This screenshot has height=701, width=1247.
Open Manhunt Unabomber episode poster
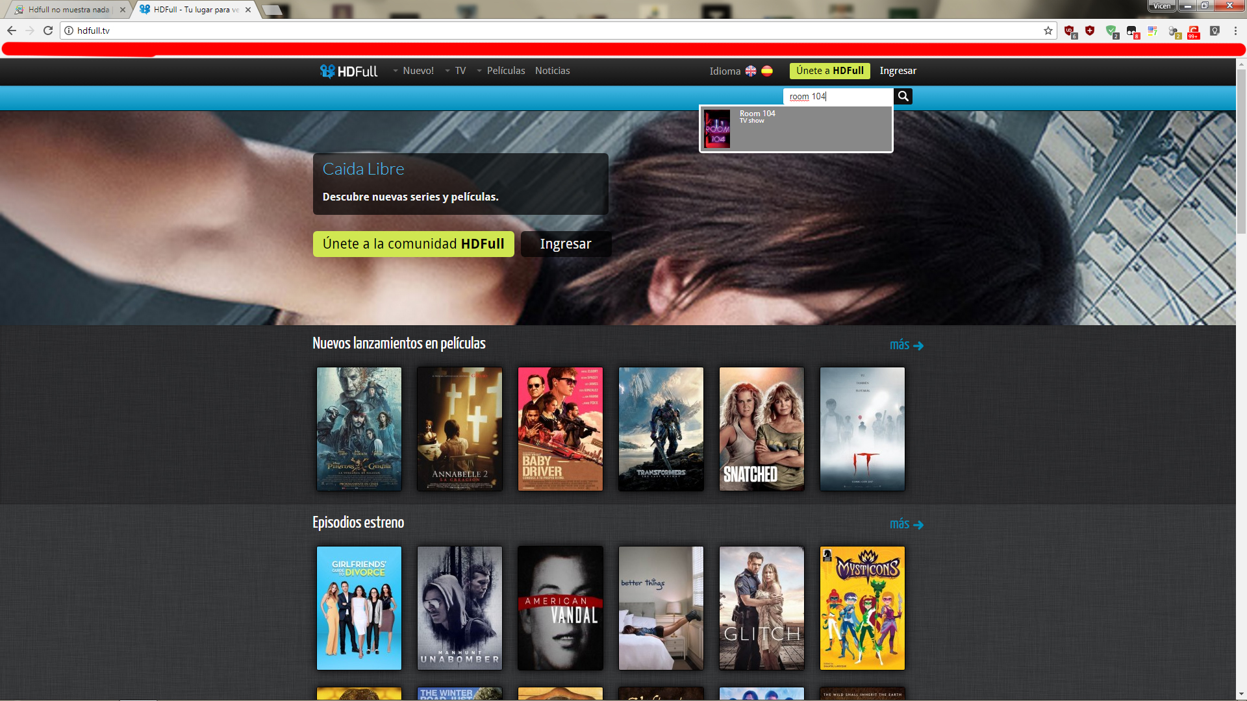pyautogui.click(x=460, y=608)
